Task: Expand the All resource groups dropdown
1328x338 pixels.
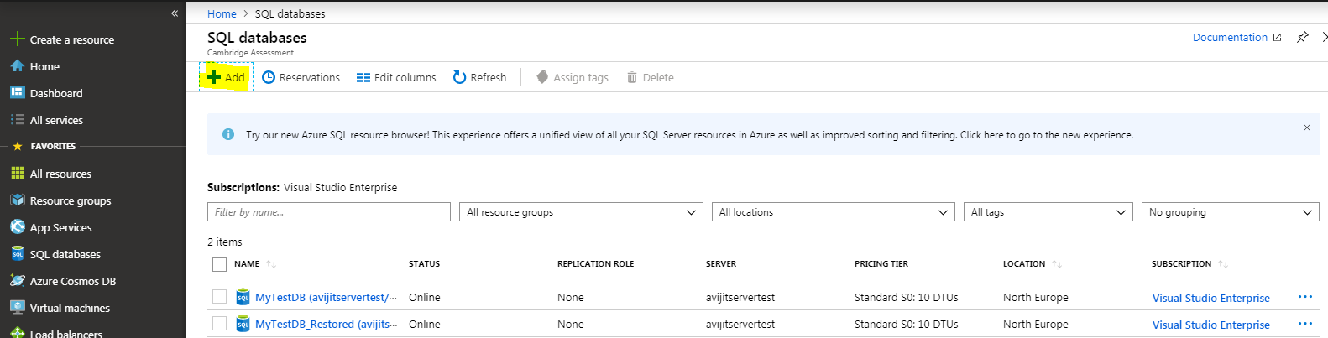Action: pos(581,212)
